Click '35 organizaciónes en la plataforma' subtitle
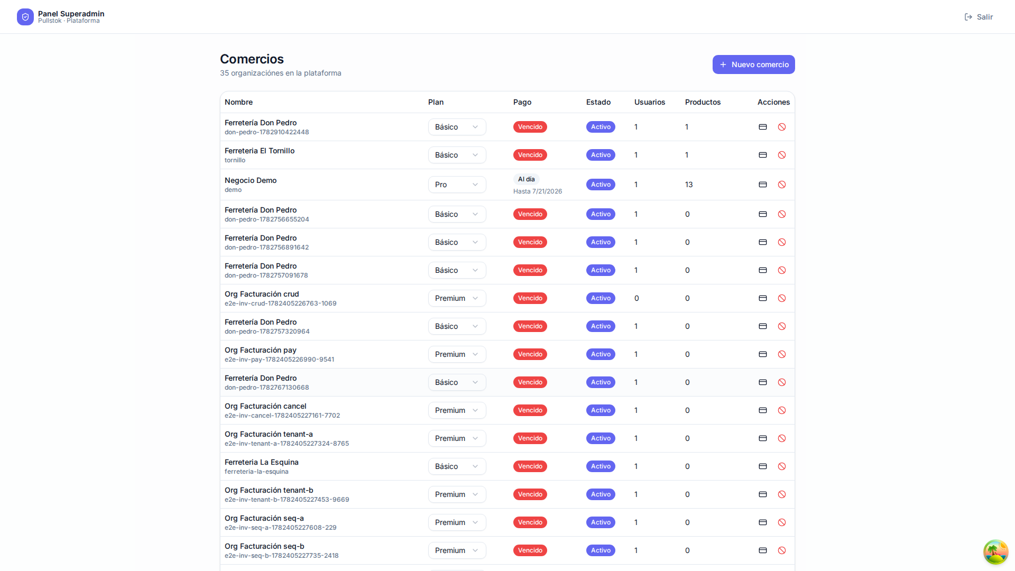The image size is (1015, 571). (280, 73)
